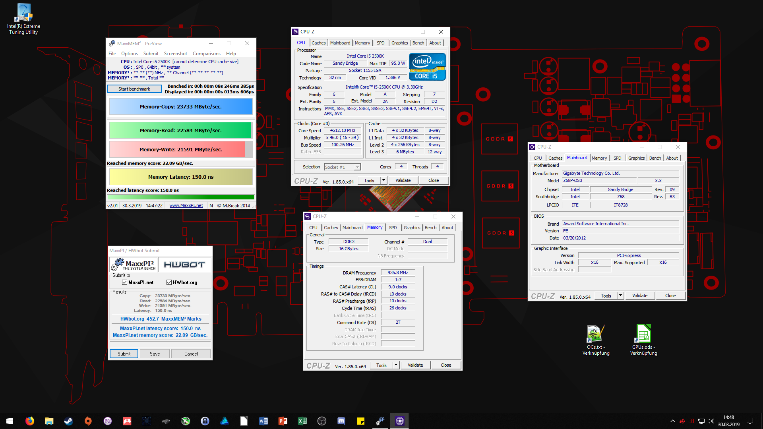Viewport: 763px width, 429px height.
Task: Switch to CPU-Z taskbar icon
Action: coord(399,421)
